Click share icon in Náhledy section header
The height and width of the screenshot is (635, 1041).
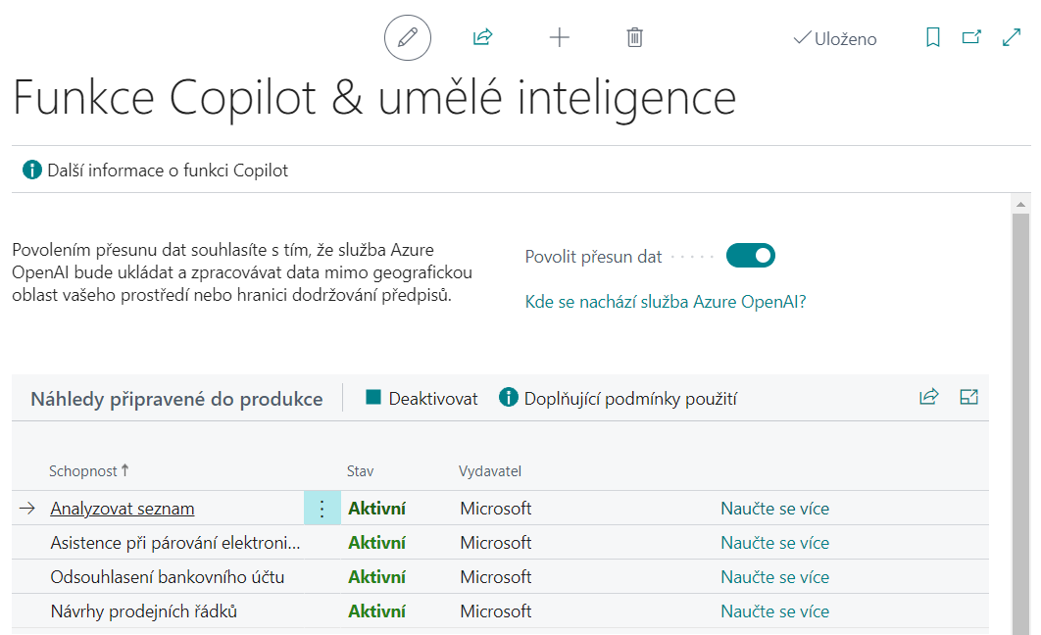pyautogui.click(x=929, y=397)
